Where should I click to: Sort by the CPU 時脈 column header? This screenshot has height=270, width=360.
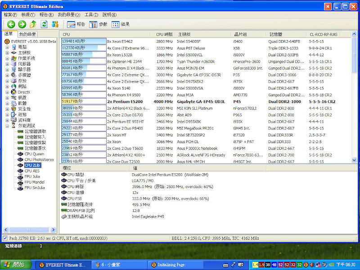point(164,34)
